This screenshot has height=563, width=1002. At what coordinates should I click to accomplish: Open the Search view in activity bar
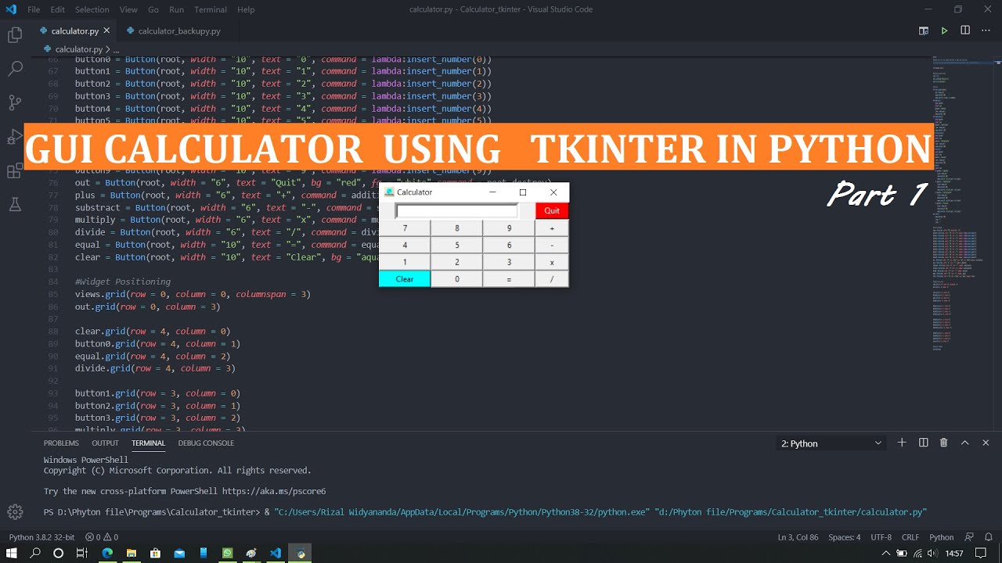pyautogui.click(x=15, y=69)
